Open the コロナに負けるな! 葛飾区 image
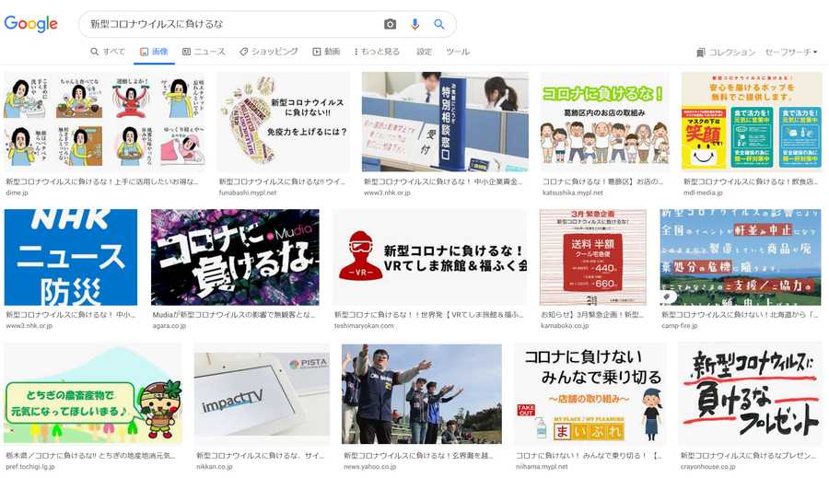Image resolution: width=829 pixels, height=478 pixels. pyautogui.click(x=605, y=122)
